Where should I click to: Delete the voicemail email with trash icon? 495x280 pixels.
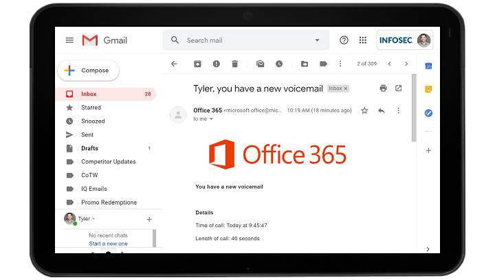(x=234, y=64)
